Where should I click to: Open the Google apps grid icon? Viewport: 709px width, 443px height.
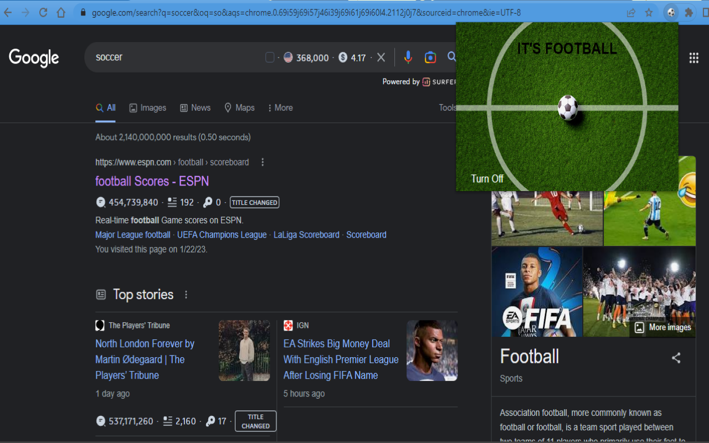click(693, 58)
